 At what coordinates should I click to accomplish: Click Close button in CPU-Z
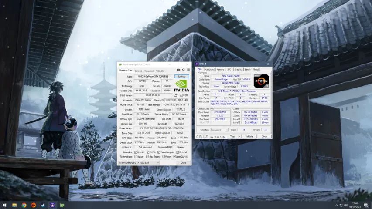[264, 136]
